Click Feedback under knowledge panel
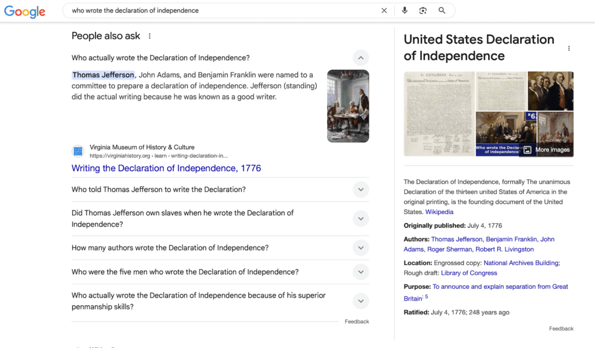595x348 pixels. point(561,329)
